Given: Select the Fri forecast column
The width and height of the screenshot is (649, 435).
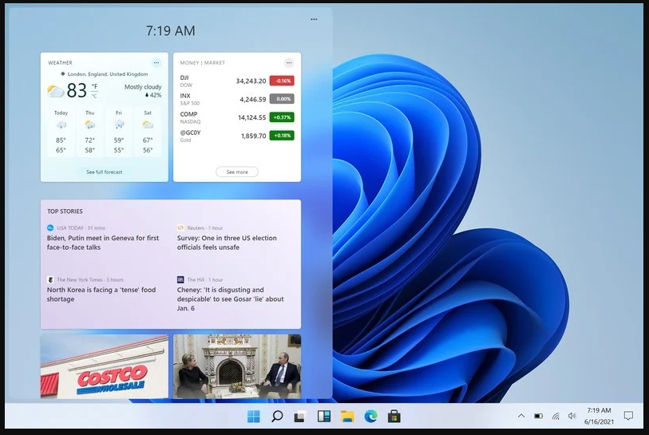Looking at the screenshot, I should [x=119, y=132].
